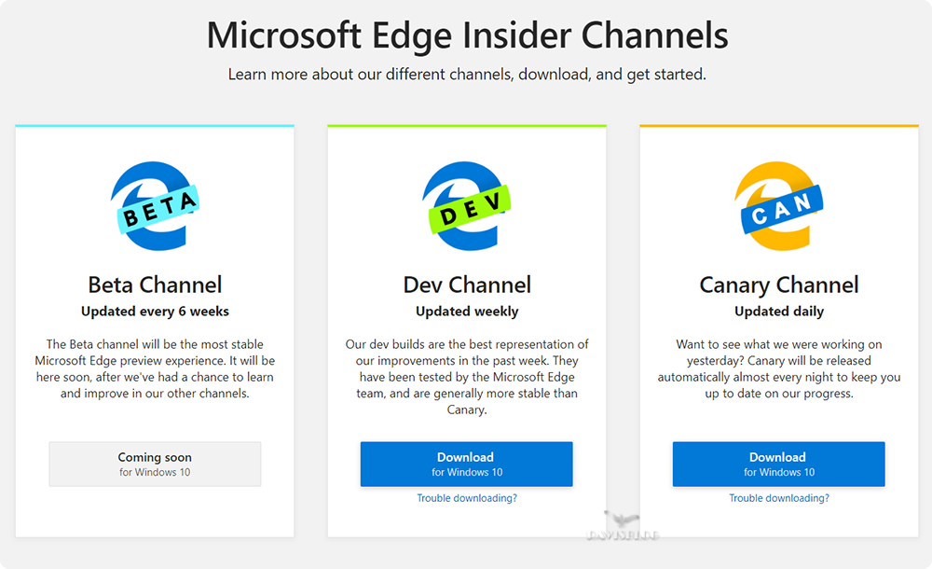Viewport: 932px width, 569px height.
Task: Download the Canary Channel build
Action: [778, 464]
